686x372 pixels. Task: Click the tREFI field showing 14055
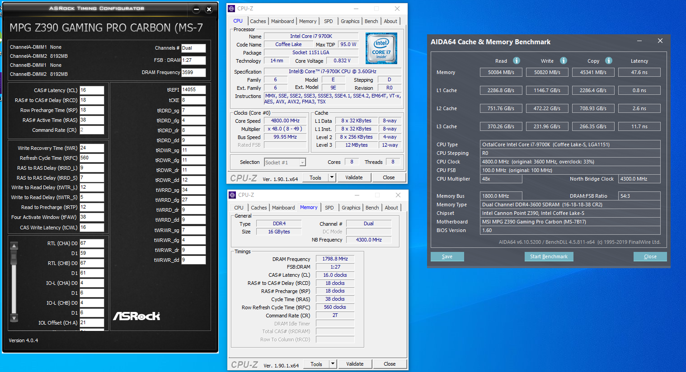click(x=193, y=90)
